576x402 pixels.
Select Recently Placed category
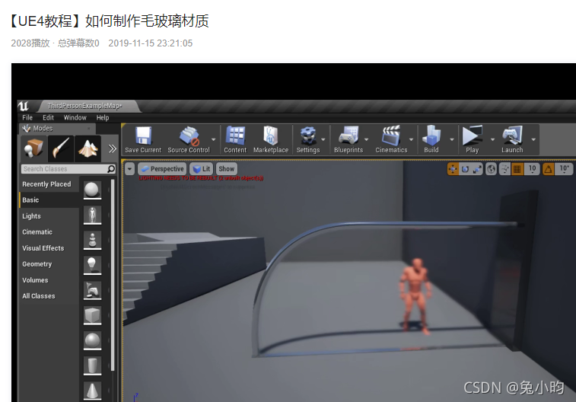pyautogui.click(x=49, y=184)
